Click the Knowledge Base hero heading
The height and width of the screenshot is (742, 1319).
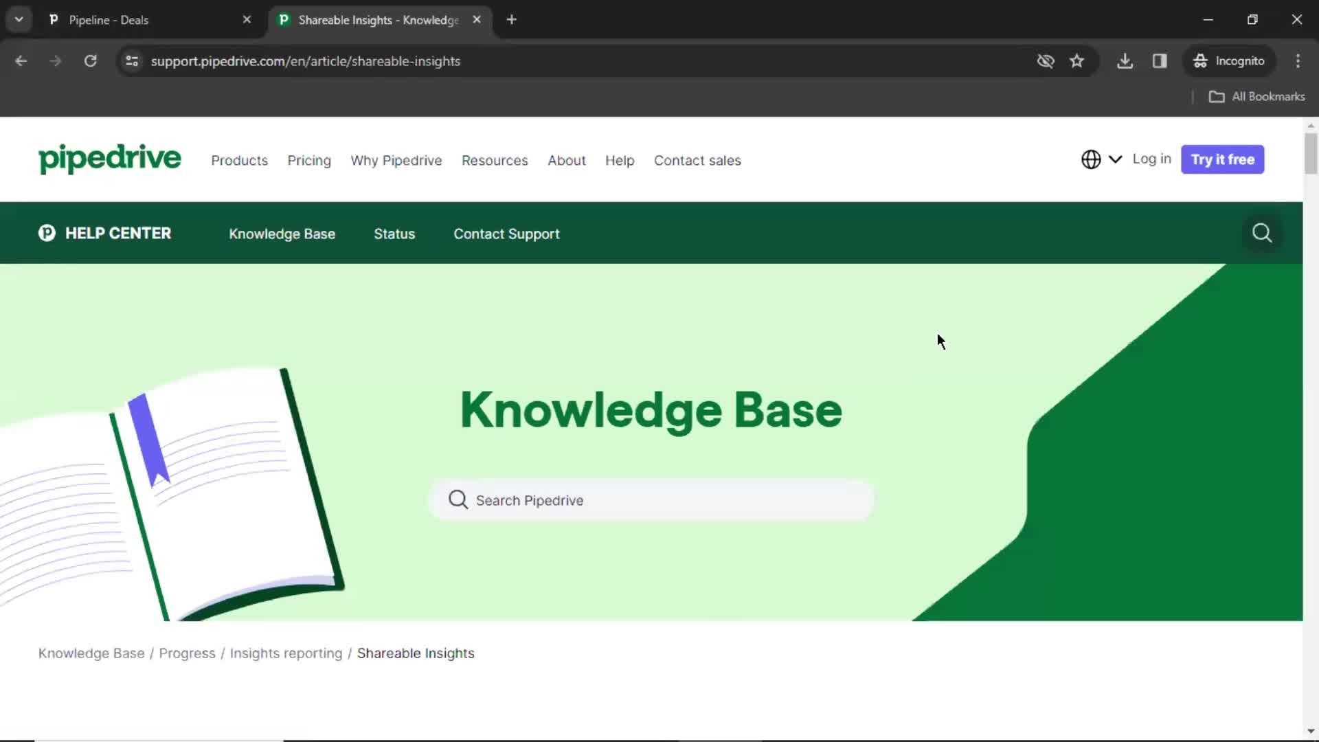coord(651,410)
